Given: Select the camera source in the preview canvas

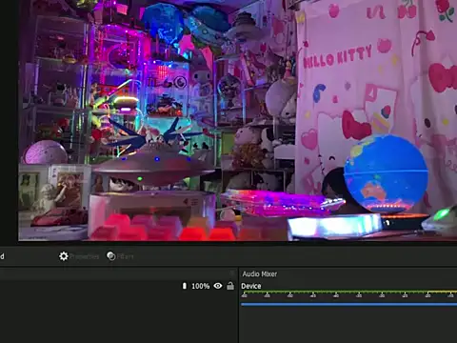Looking at the screenshot, I should pos(238,120).
